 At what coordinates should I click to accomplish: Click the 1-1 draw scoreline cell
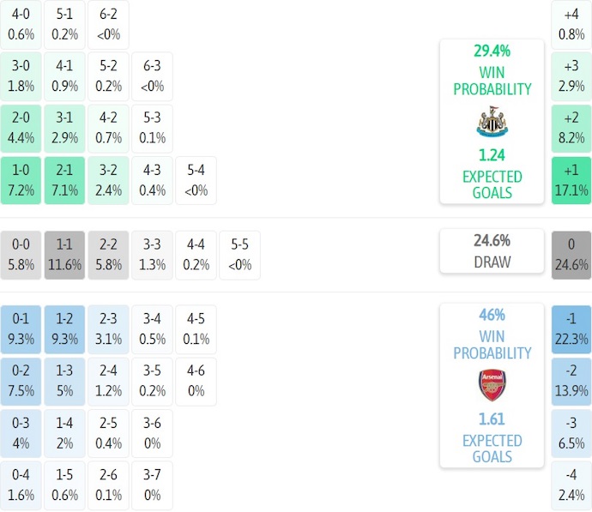[x=64, y=256]
